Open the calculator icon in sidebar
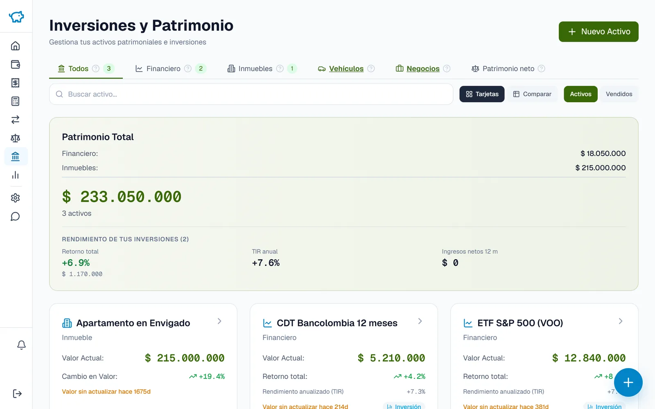Screen dimensions: 655x409 pos(16,101)
